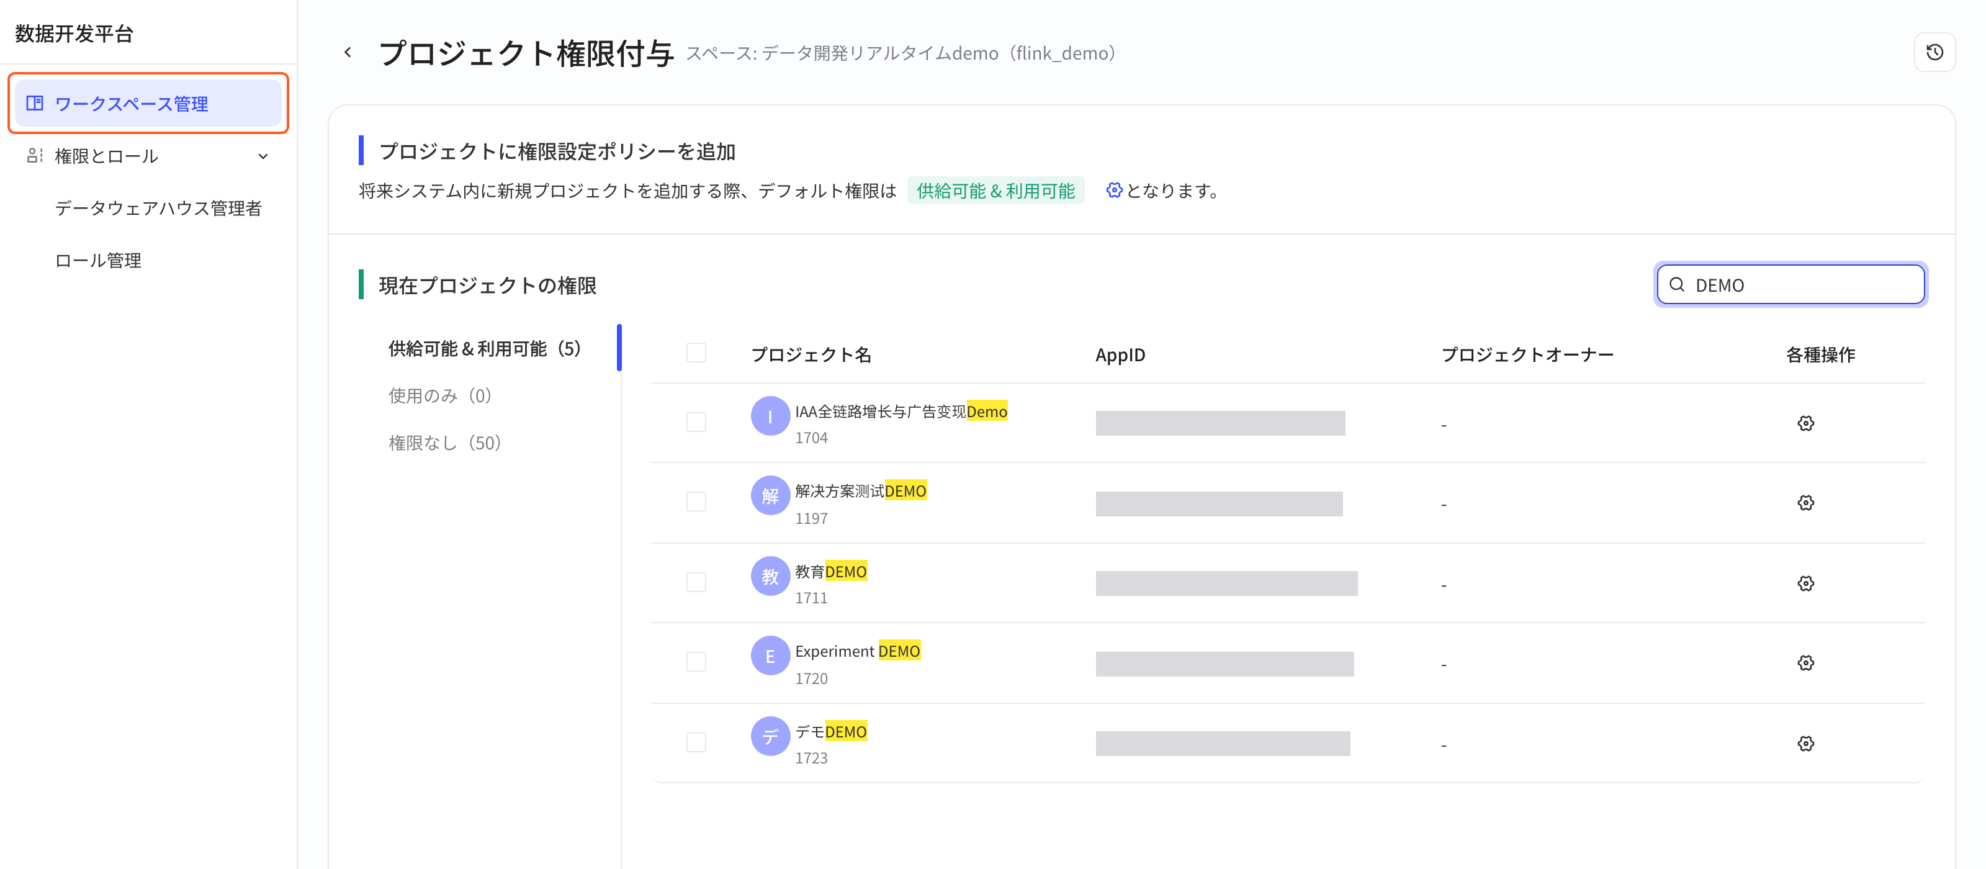Image resolution: width=1986 pixels, height=869 pixels.
Task: Click the blue gear icon after the default permission tag
Action: pyautogui.click(x=1113, y=190)
